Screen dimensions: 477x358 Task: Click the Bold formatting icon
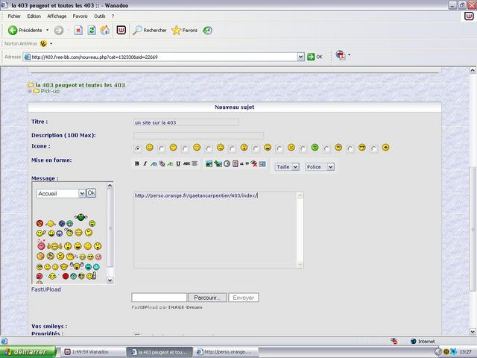click(136, 163)
